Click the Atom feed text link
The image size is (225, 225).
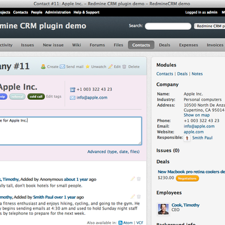(128, 223)
